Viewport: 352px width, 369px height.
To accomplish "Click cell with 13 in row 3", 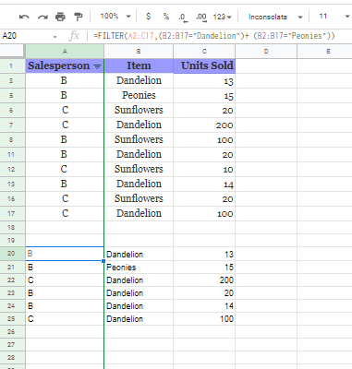I will (x=204, y=80).
